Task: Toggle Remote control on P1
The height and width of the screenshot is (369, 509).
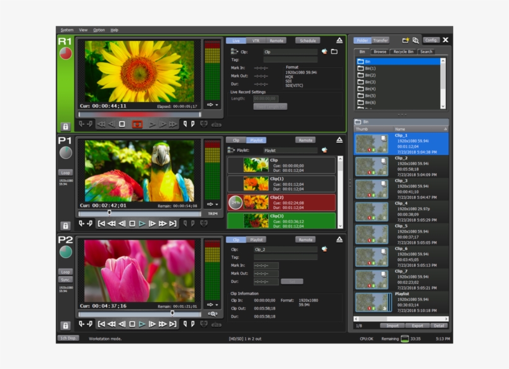Action: [x=305, y=140]
